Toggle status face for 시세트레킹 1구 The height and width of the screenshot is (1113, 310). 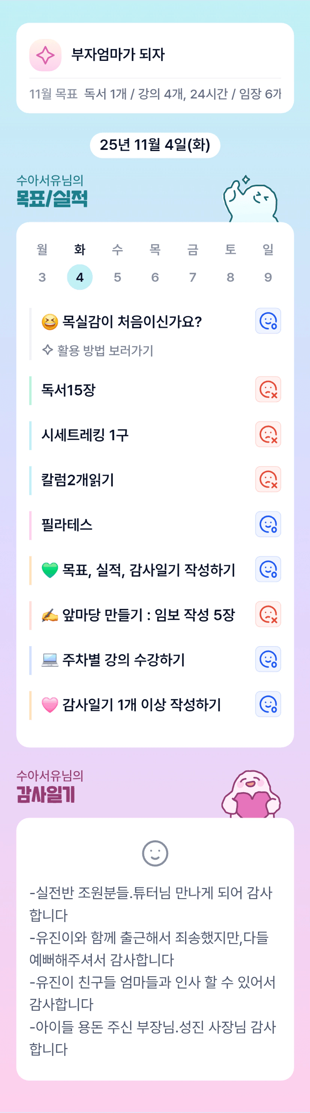coord(268,435)
